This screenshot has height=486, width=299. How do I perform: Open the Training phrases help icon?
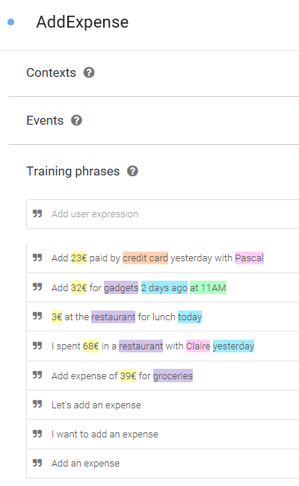point(132,171)
